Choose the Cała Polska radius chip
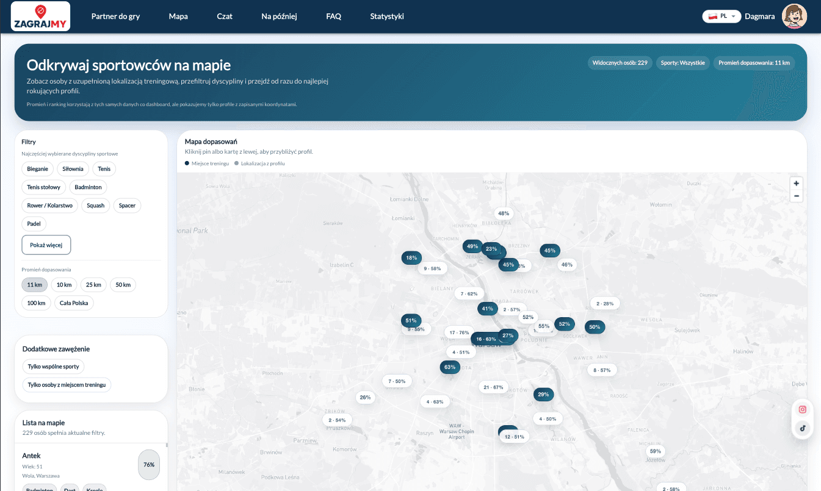This screenshot has height=491, width=821. (74, 303)
